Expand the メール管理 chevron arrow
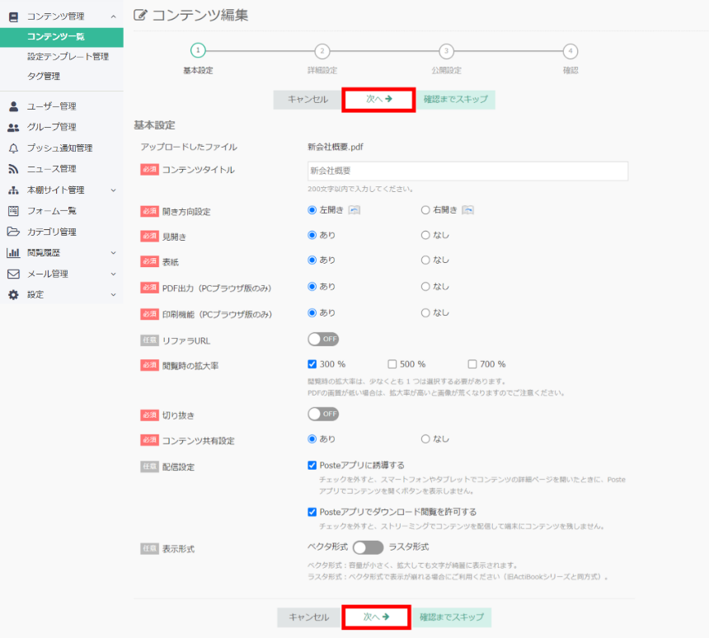The height and width of the screenshot is (638, 709). [113, 274]
